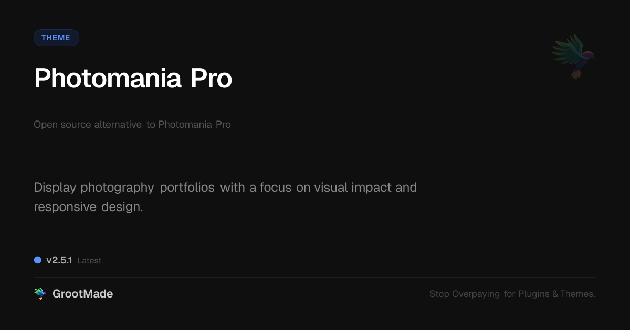Click 'Photomania Pro' in the gray subtitle

[x=194, y=125]
